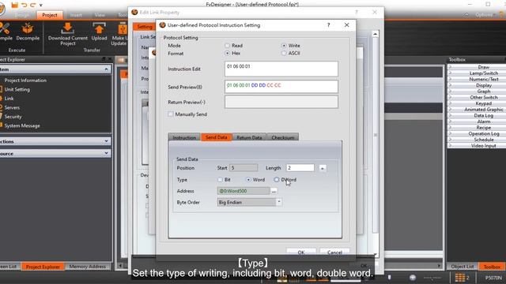Open Unit Setting in Project Explorer
Screen dimensions: 506x284
17,89
